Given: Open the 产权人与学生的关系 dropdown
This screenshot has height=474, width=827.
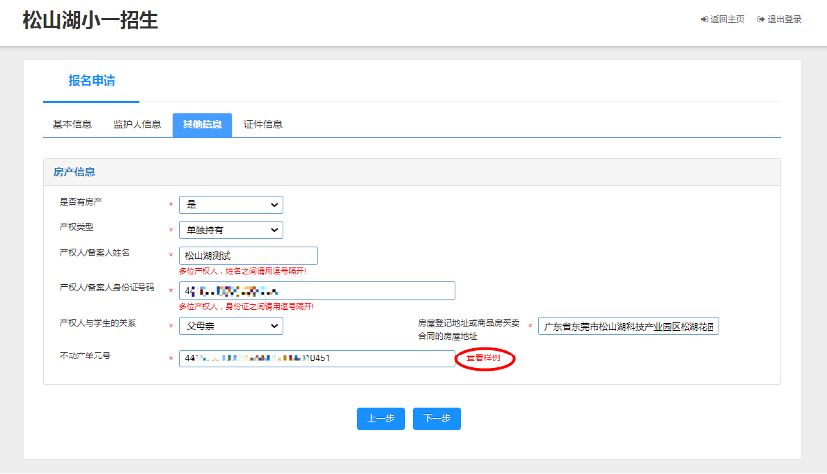Looking at the screenshot, I should 230,326.
